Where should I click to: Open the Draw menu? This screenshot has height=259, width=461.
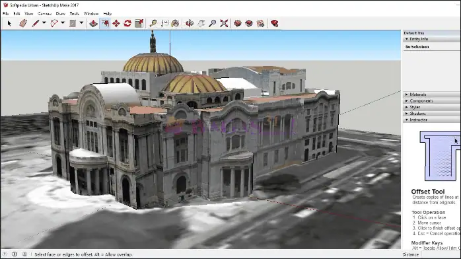pos(61,13)
